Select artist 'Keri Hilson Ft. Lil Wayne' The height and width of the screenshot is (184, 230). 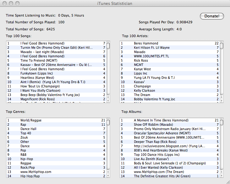[x=170, y=48]
